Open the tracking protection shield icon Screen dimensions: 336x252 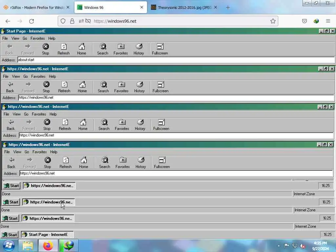click(x=63, y=21)
